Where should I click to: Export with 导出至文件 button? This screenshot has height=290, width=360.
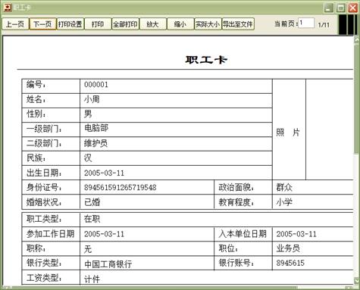[238, 24]
